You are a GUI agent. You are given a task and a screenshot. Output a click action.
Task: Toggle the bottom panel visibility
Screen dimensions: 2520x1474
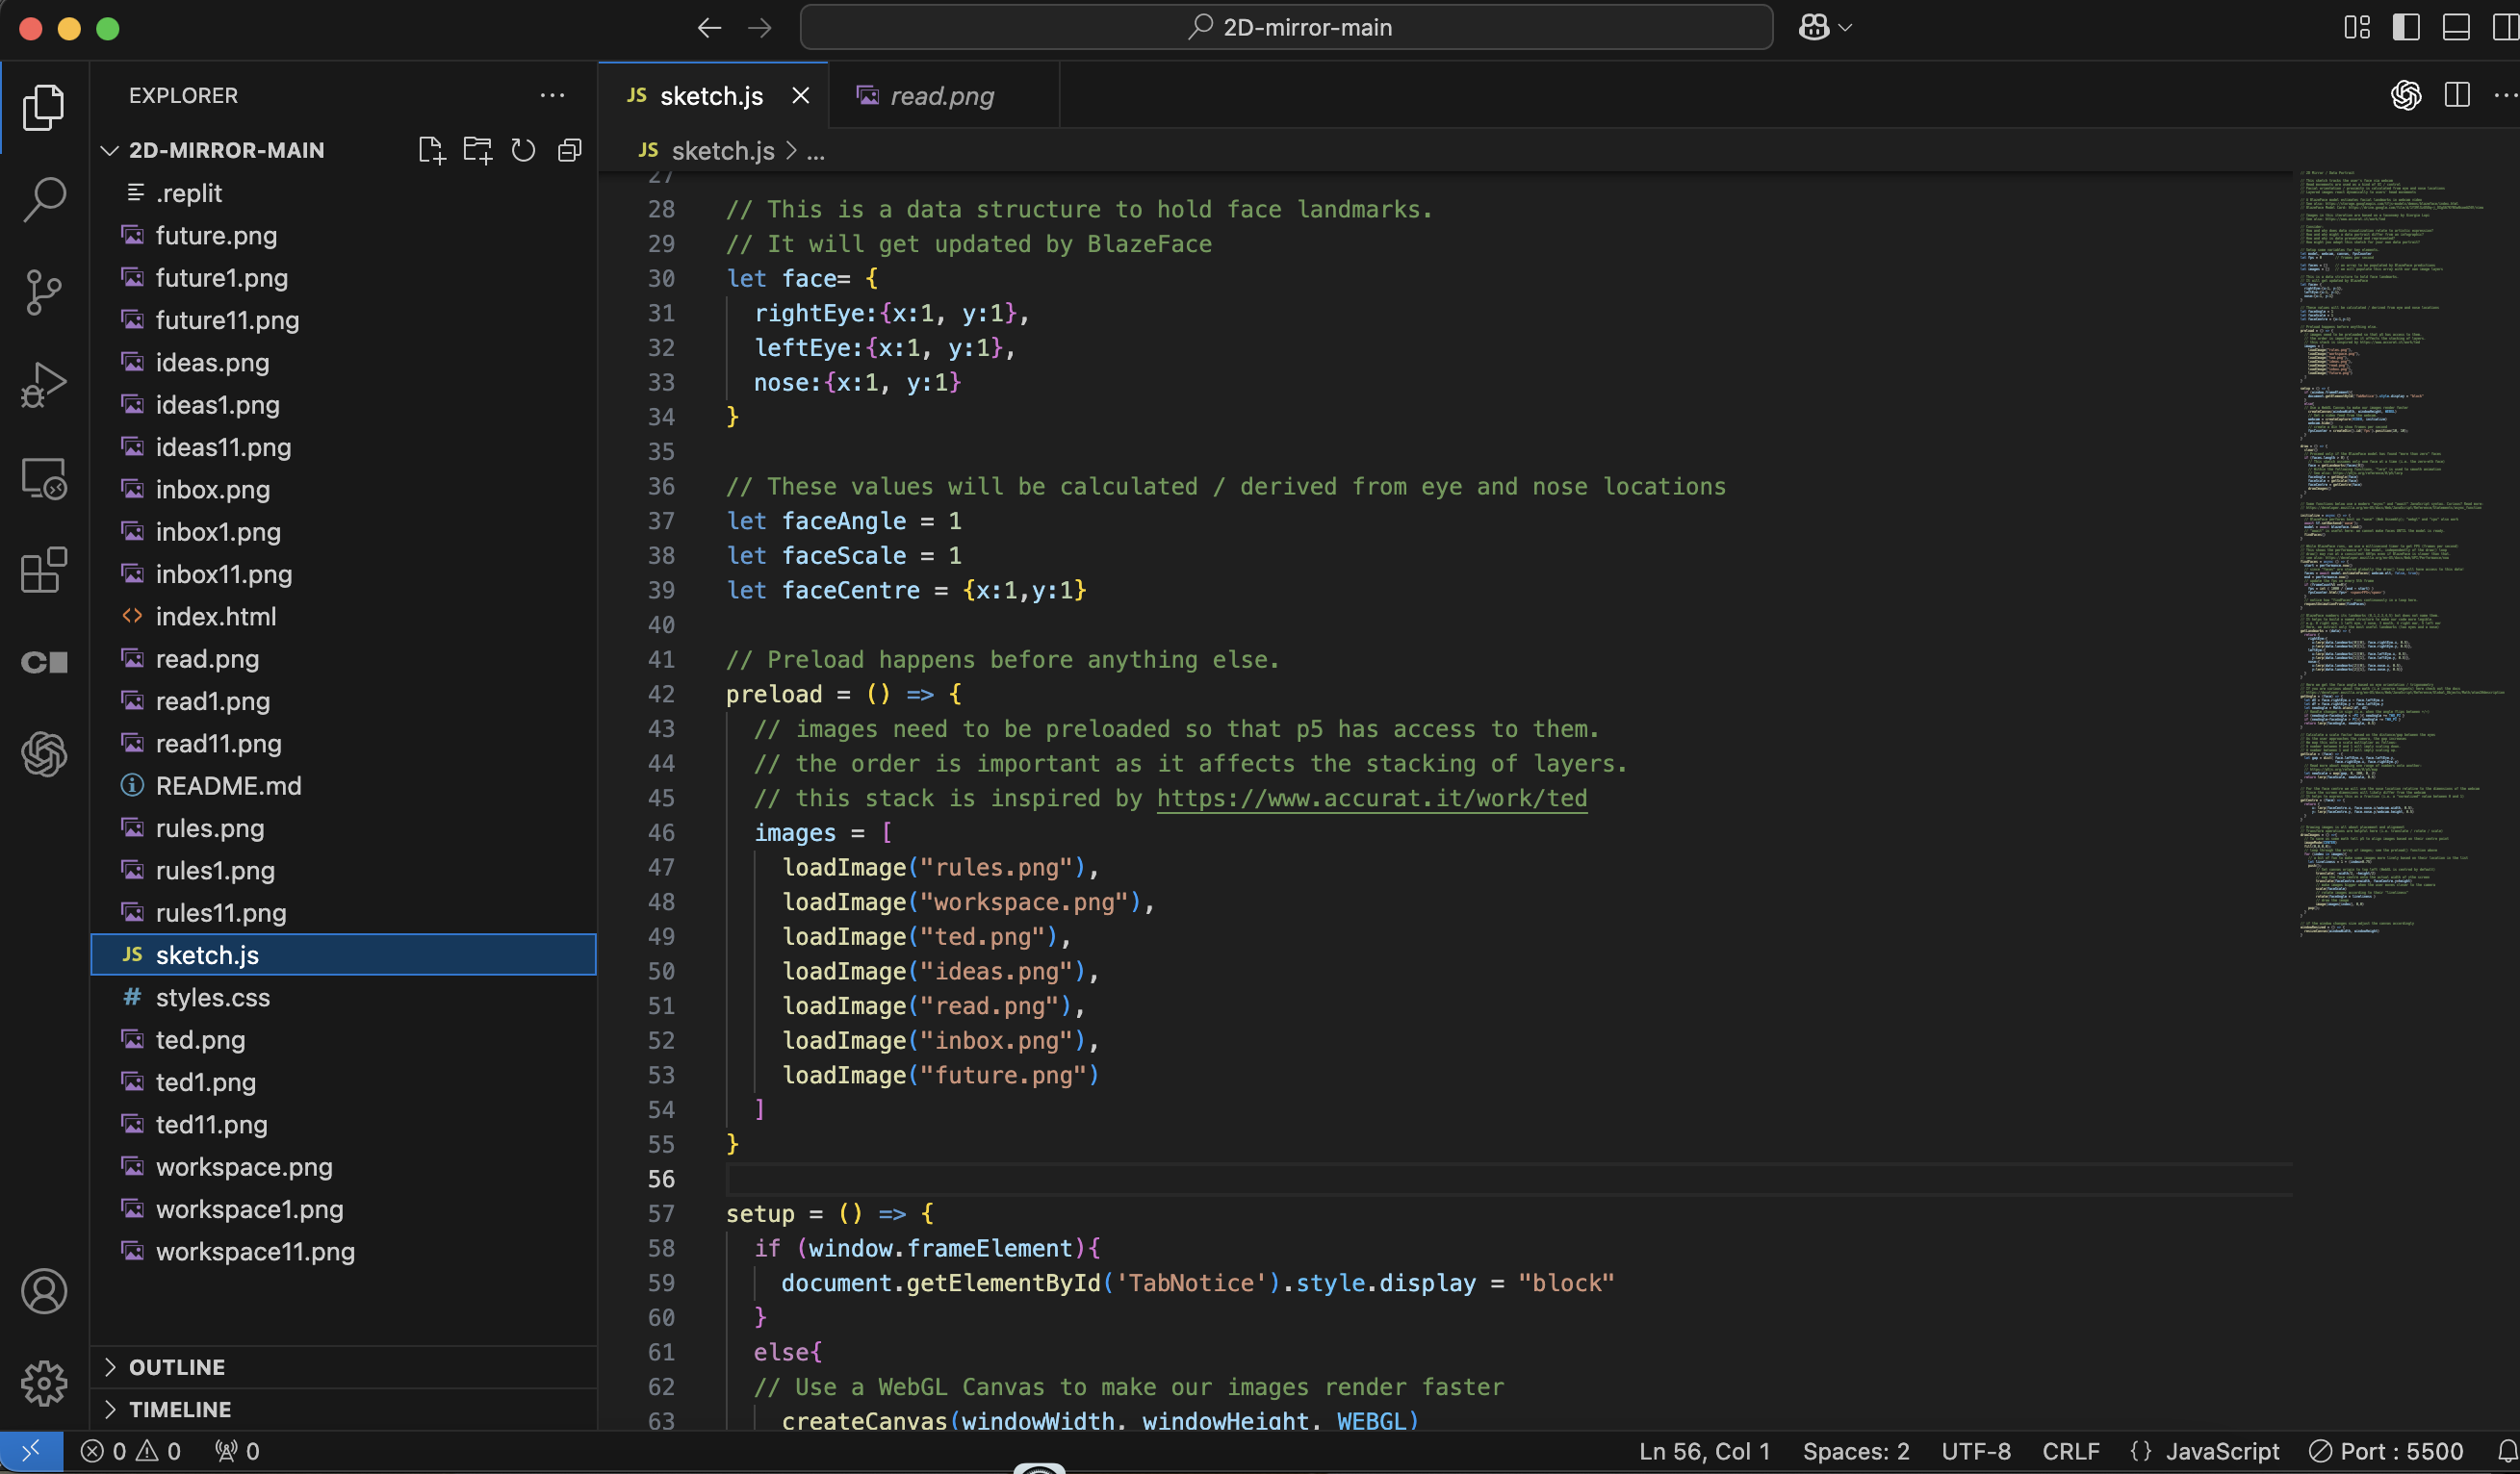tap(2457, 27)
